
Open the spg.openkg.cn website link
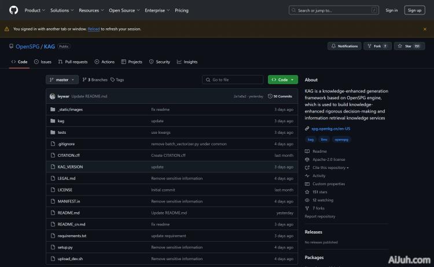pyautogui.click(x=331, y=129)
